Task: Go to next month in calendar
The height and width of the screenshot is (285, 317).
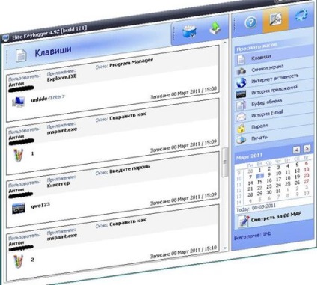Action: tap(307, 149)
